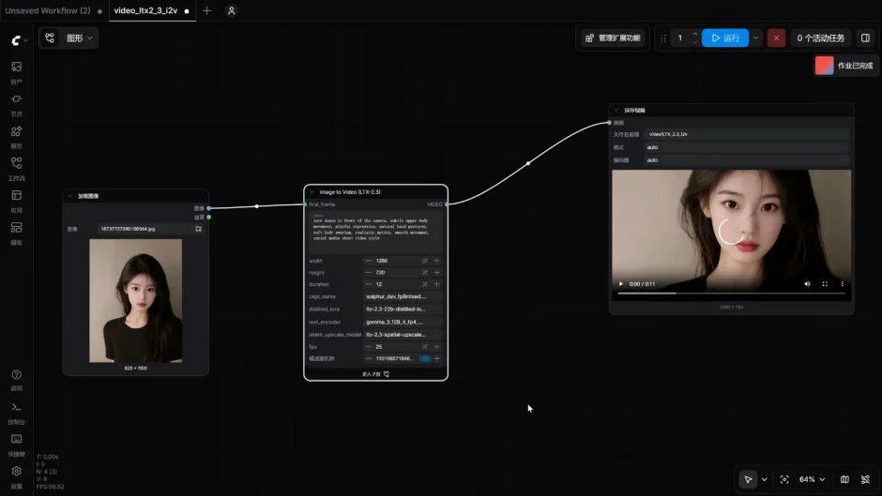Toggle link visibility icon in bottom toolbar

(865, 479)
